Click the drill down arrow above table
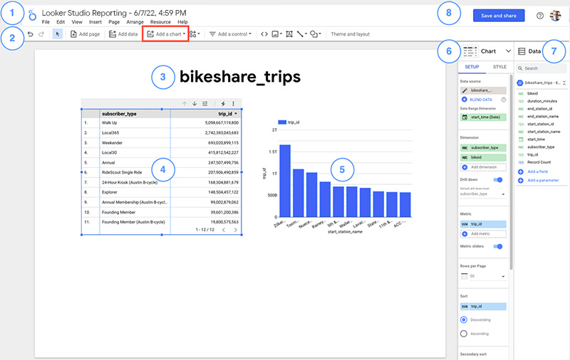Image resolution: width=570 pixels, height=360 pixels. pyautogui.click(x=195, y=103)
